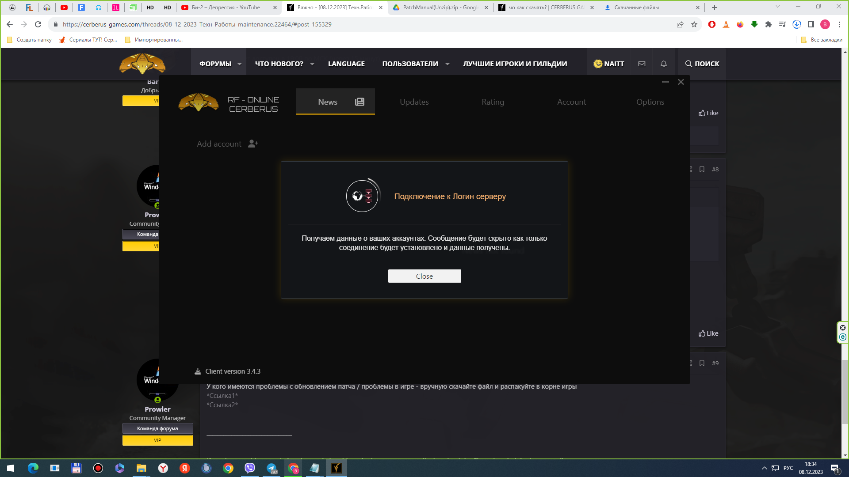Toggle Options panel in launcher
The image size is (849, 477).
[650, 101]
